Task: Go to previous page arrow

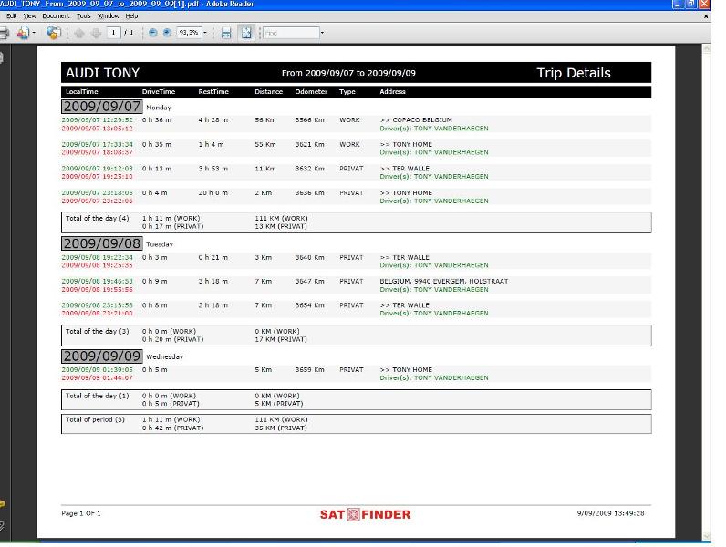Action: [x=80, y=33]
